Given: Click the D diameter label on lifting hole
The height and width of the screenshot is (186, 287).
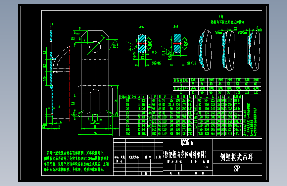Looking at the screenshot, I should tap(103, 36).
